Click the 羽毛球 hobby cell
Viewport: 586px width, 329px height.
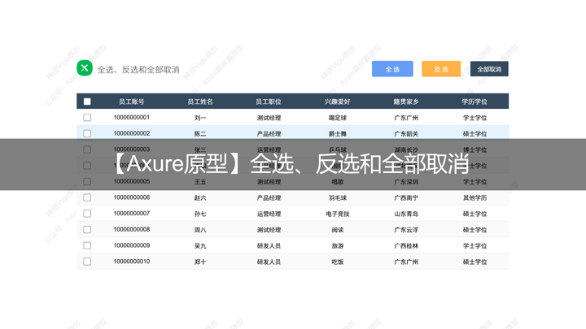coord(338,198)
